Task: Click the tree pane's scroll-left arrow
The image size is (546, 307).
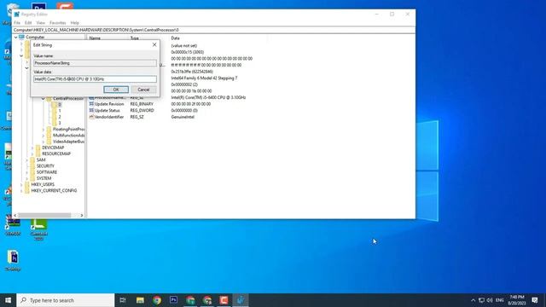Action: pyautogui.click(x=15, y=216)
